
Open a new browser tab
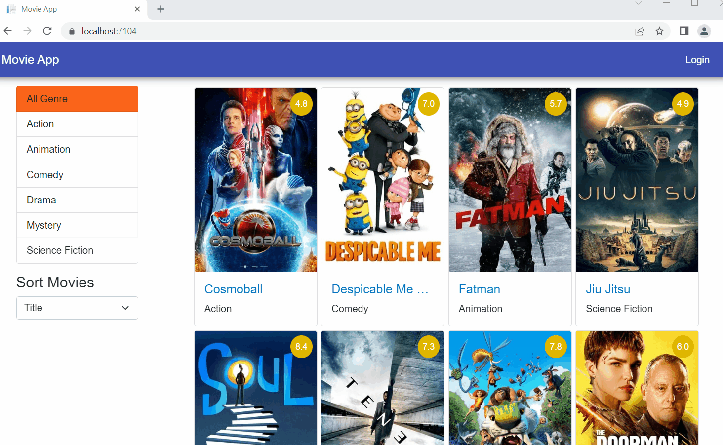161,9
